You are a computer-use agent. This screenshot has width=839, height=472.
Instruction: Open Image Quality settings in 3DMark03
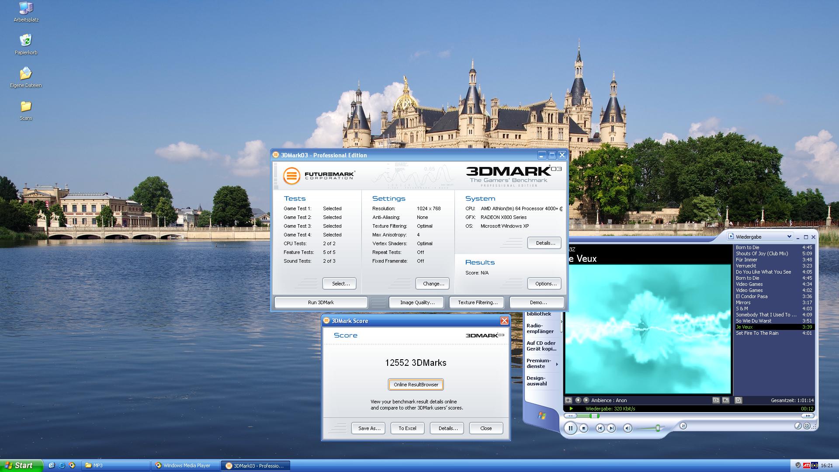coord(417,302)
